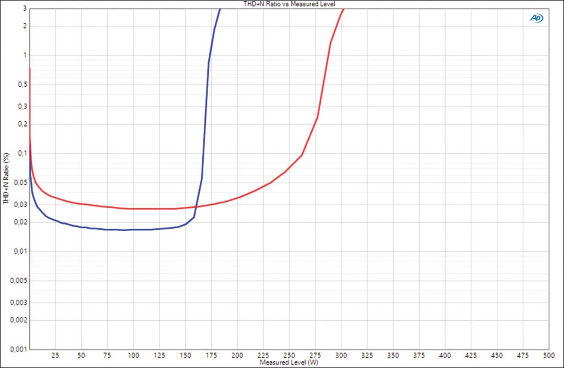Click the '0,5' y-axis tick label
564x368 pixels.
tap(23, 84)
